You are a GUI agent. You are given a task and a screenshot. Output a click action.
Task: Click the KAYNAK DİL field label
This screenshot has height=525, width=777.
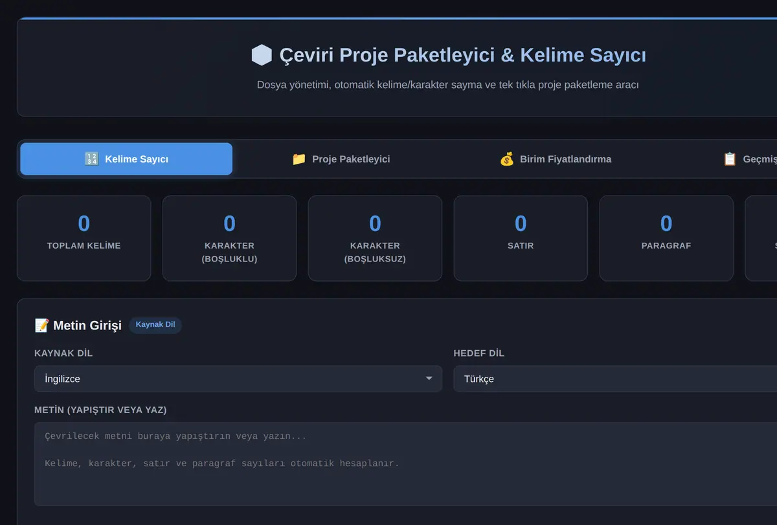(63, 353)
